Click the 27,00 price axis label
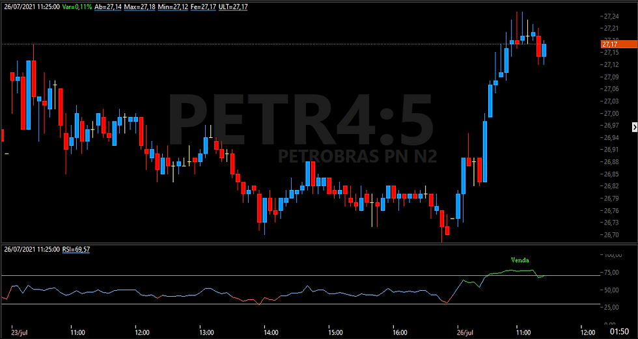Screen dimensions: 638x339 point(613,113)
